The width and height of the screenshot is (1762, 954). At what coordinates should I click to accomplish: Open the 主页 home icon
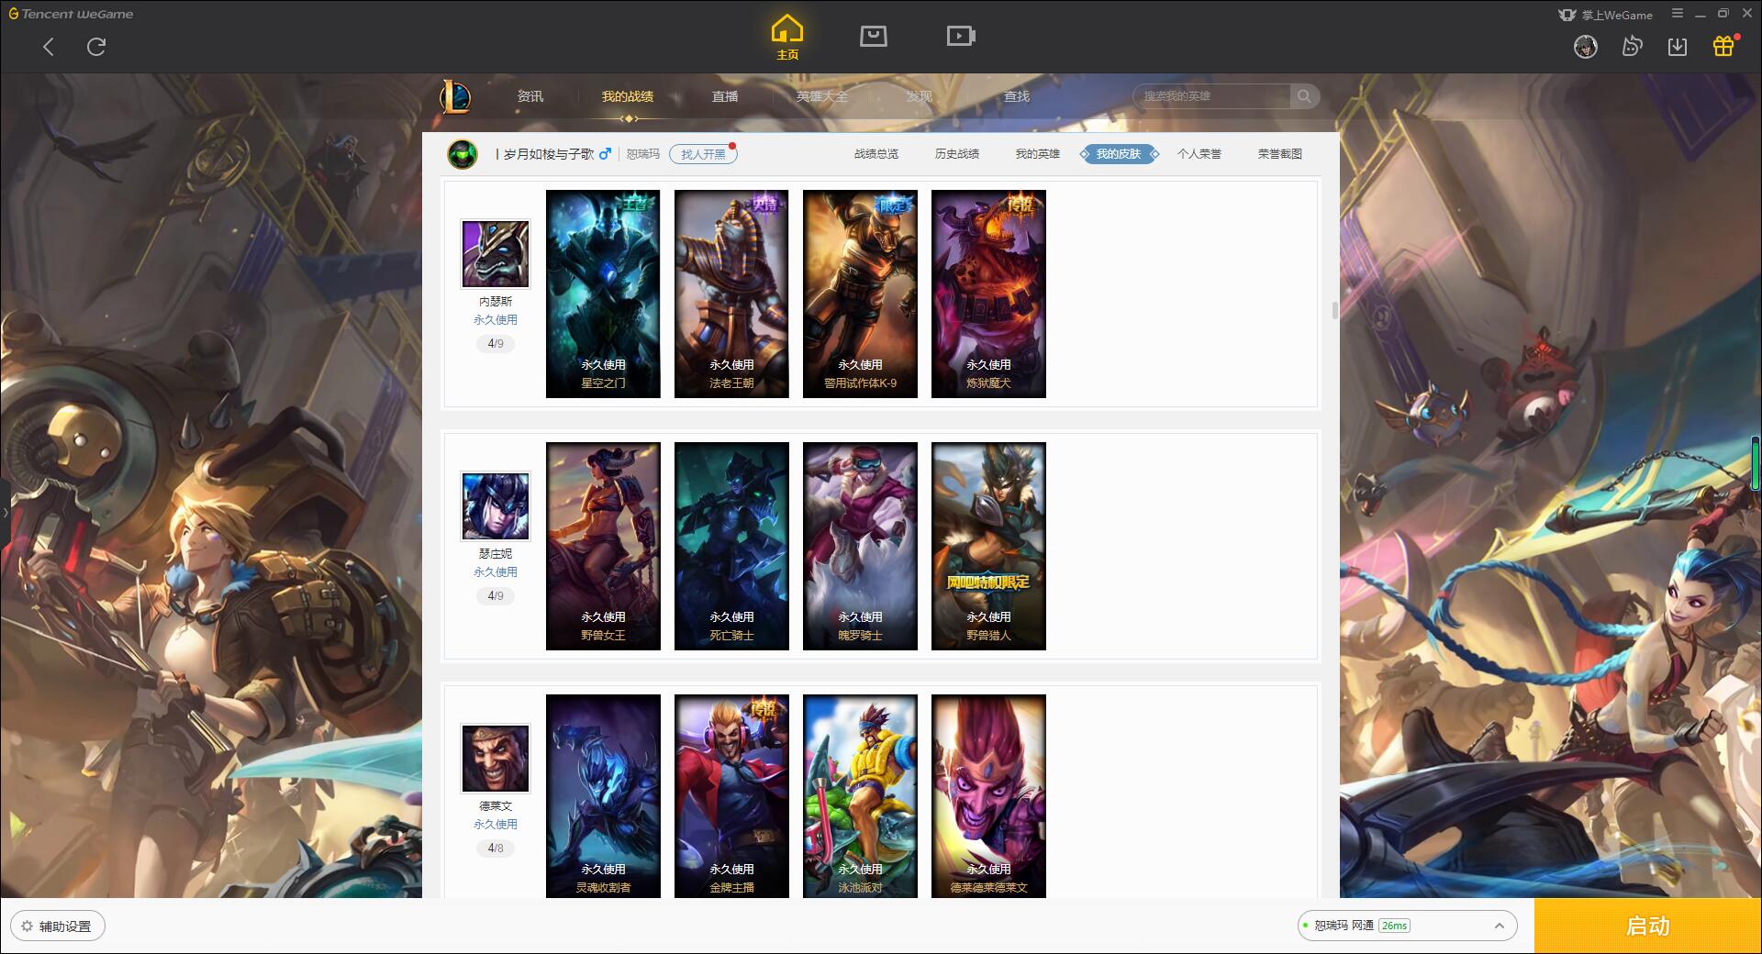(x=787, y=38)
